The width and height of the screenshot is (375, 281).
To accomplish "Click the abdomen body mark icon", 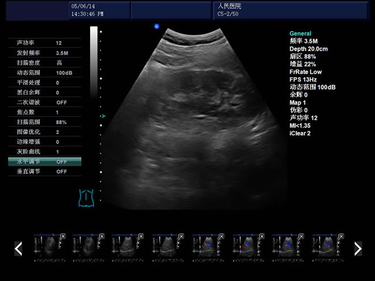I will click(86, 198).
